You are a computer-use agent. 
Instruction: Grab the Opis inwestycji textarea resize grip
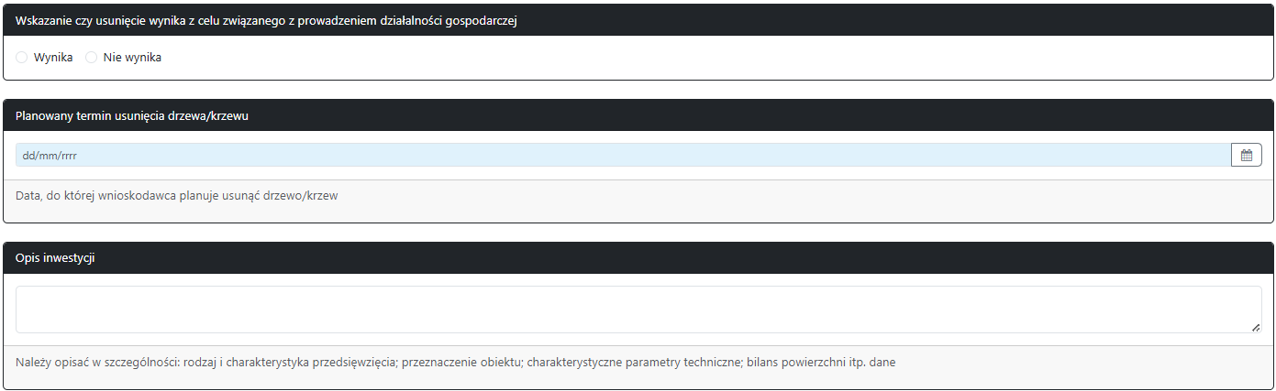[1255, 327]
